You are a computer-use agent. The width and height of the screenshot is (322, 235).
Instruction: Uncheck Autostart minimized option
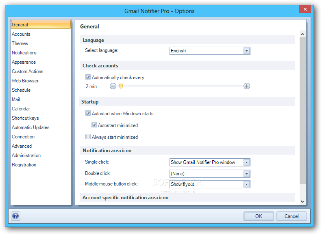click(94, 125)
